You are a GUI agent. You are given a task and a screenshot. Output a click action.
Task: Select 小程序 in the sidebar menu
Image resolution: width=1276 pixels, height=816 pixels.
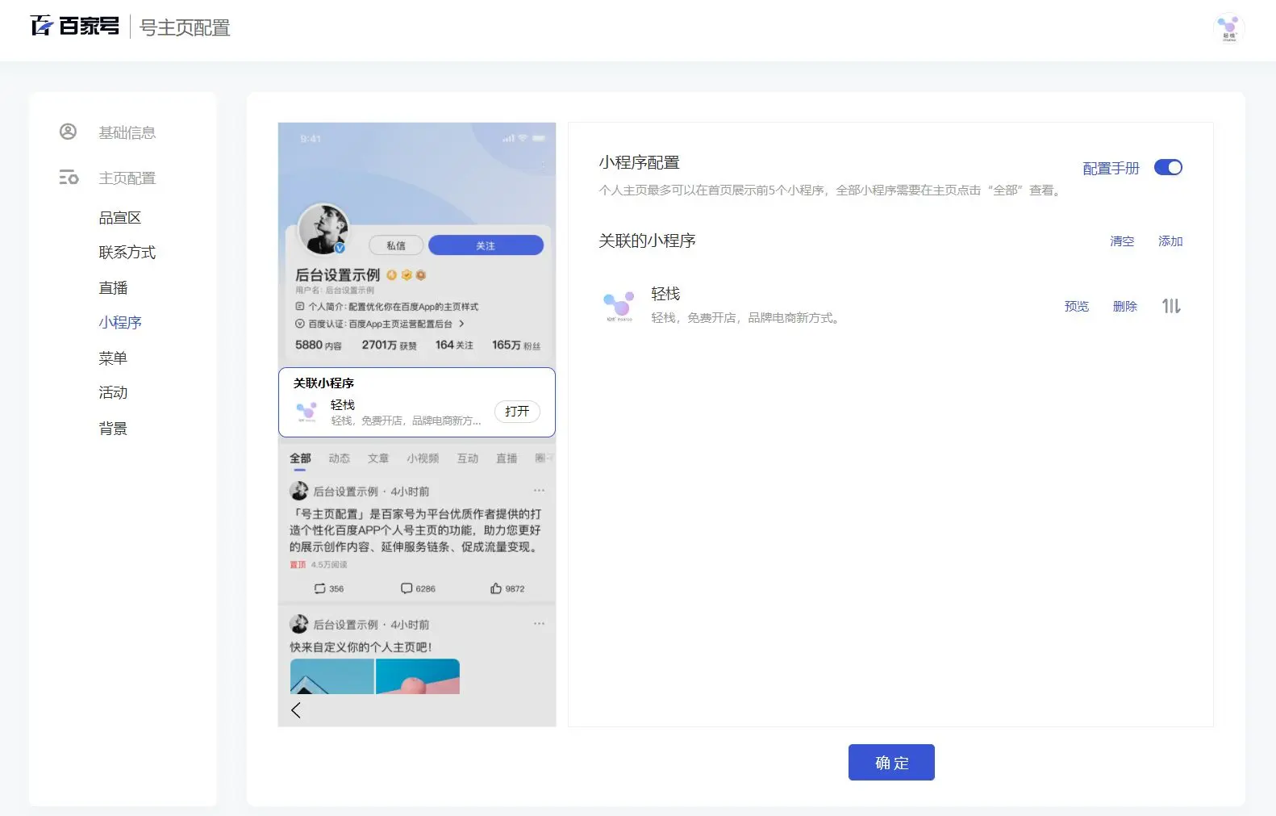coord(120,323)
